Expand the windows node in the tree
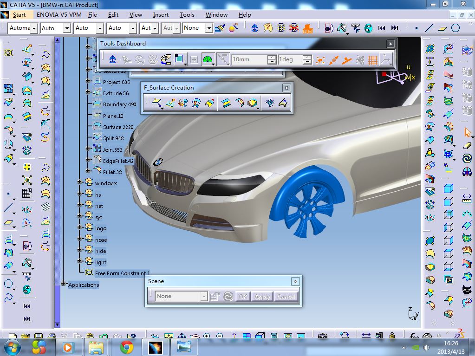The height and width of the screenshot is (356, 475). 79,182
